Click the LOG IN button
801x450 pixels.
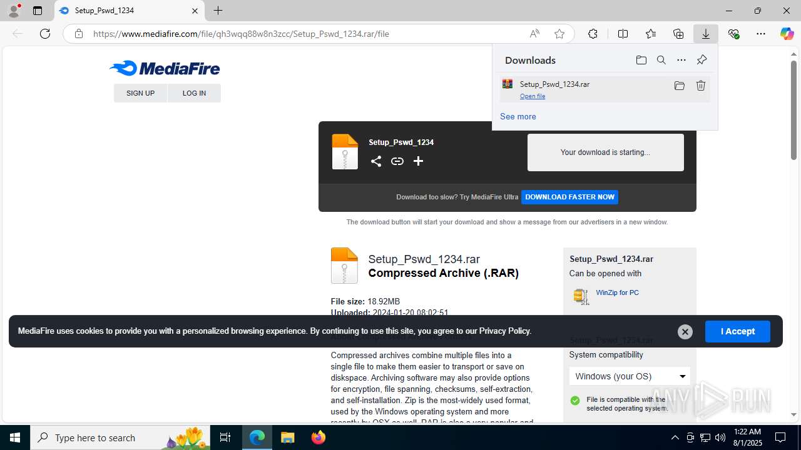coord(194,93)
